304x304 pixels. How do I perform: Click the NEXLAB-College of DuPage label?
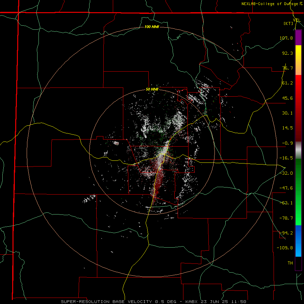[270, 4]
